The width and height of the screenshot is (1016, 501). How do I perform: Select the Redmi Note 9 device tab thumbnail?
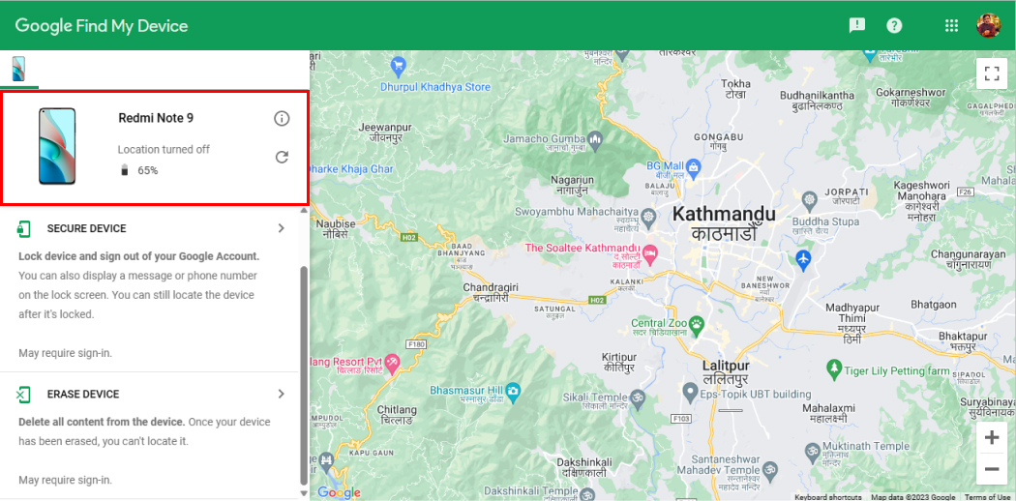(x=18, y=69)
